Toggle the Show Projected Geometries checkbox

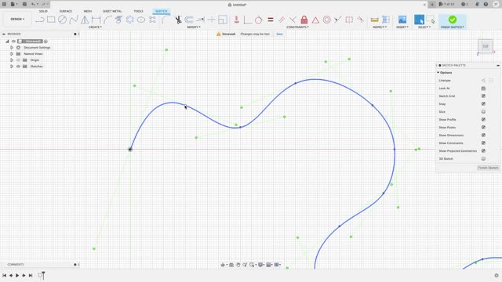click(x=483, y=151)
